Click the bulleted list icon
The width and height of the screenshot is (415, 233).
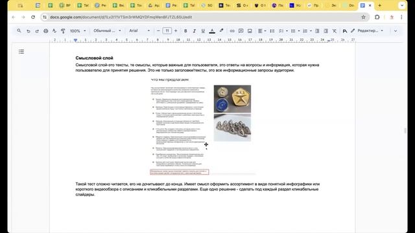click(293, 31)
